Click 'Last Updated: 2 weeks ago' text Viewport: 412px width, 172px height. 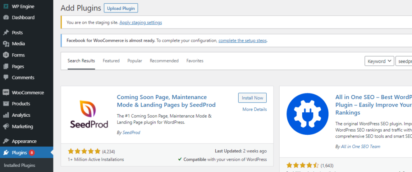coord(241,151)
